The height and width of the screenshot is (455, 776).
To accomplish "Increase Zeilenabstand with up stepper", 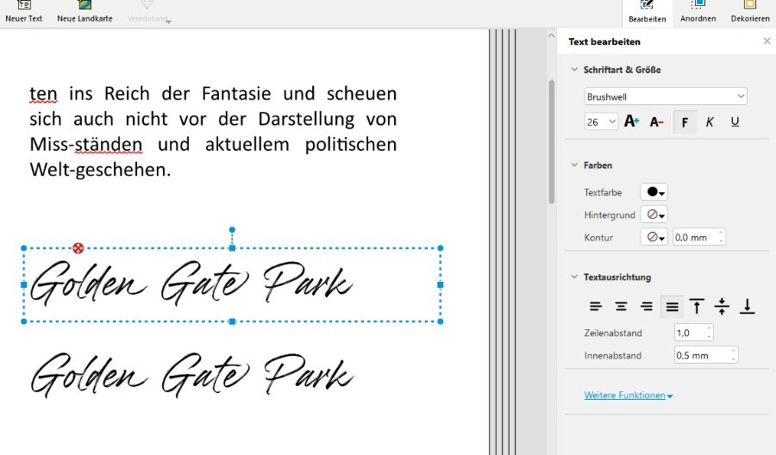I will (709, 328).
